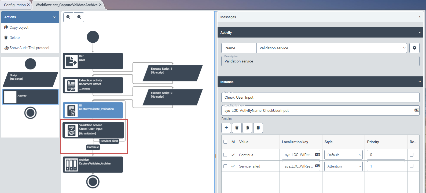This screenshot has width=426, height=193.
Task: Click the Continue value cell
Action: pos(258,155)
